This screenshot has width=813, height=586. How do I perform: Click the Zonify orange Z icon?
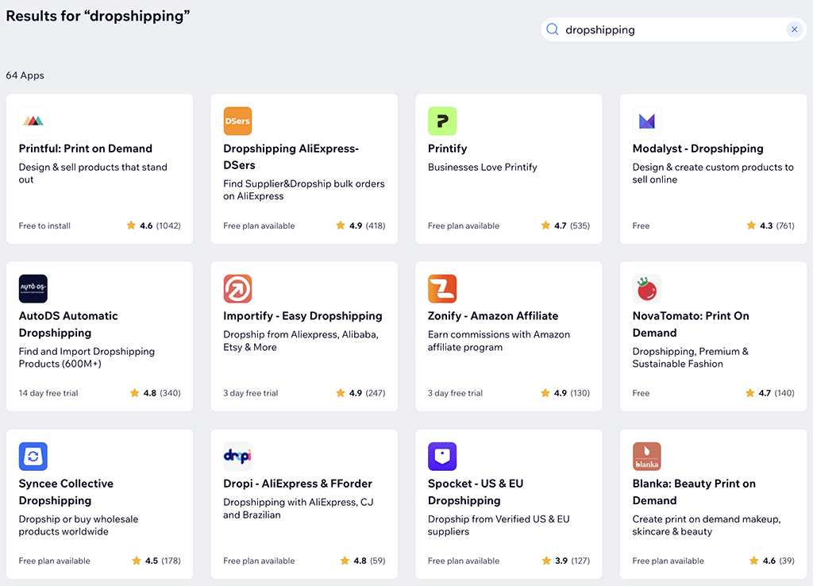442,288
